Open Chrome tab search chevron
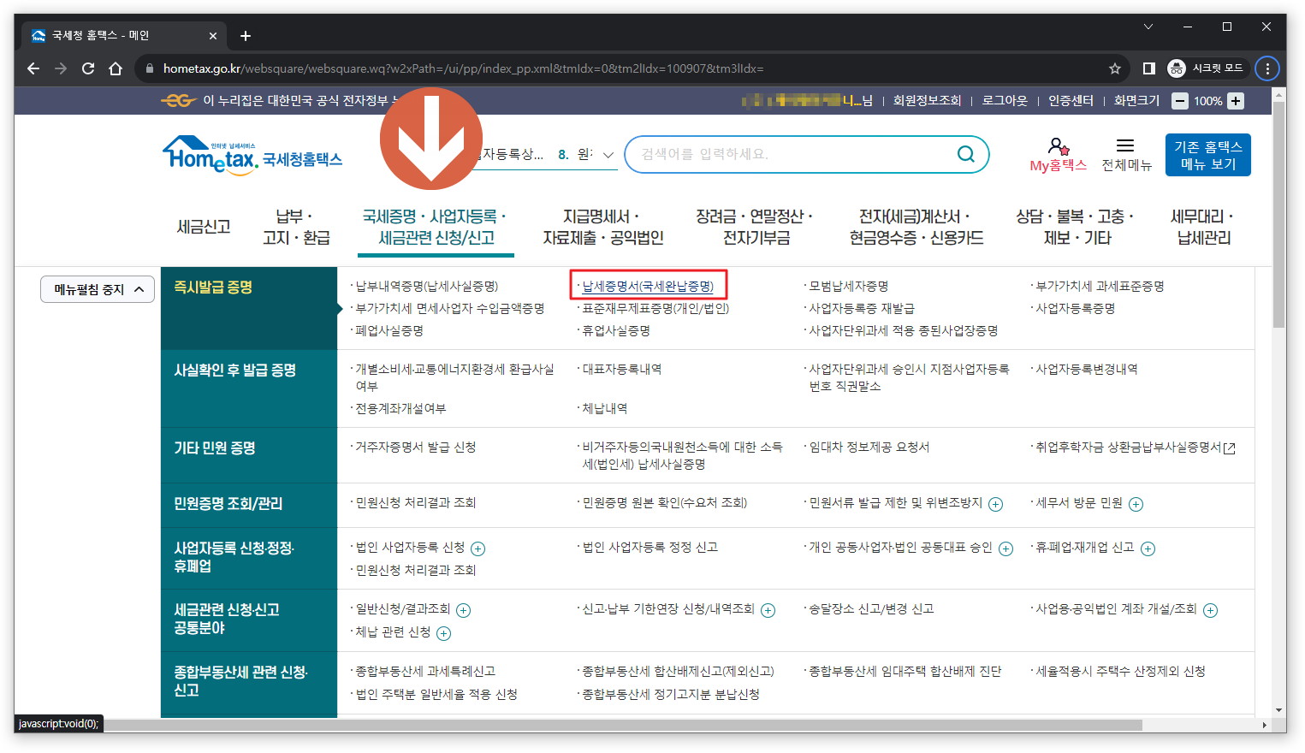Screen dimensions: 1305x753 point(1148,27)
